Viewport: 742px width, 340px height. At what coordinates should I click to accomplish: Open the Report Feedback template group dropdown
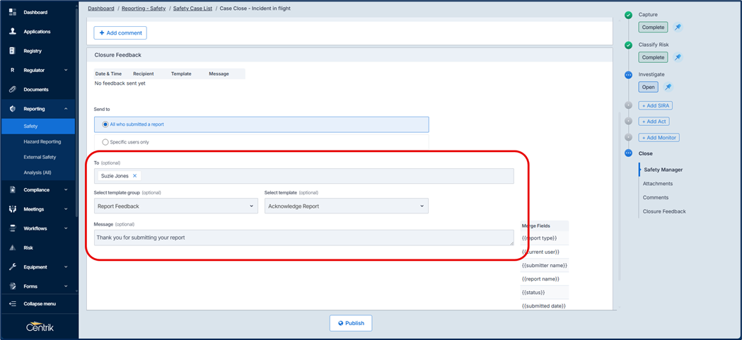point(175,206)
